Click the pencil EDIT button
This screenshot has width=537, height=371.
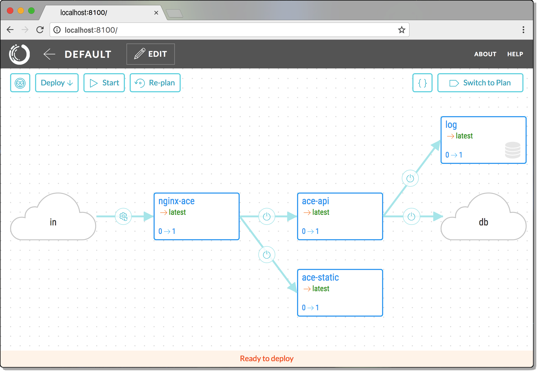[x=151, y=54]
